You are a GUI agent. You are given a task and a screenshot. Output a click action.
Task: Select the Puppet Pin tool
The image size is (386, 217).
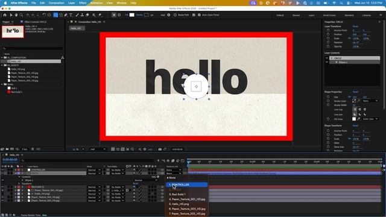100,15
